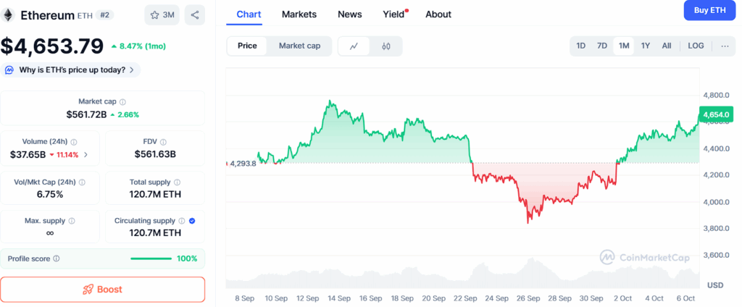Screen dimensions: 742x307
Task: Switch to line chart view icon
Action: 354,46
